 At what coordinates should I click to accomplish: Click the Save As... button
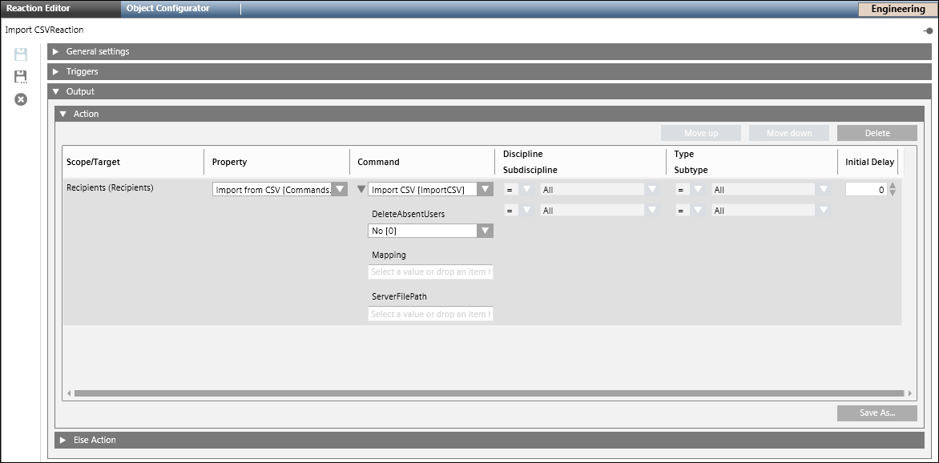point(877,413)
